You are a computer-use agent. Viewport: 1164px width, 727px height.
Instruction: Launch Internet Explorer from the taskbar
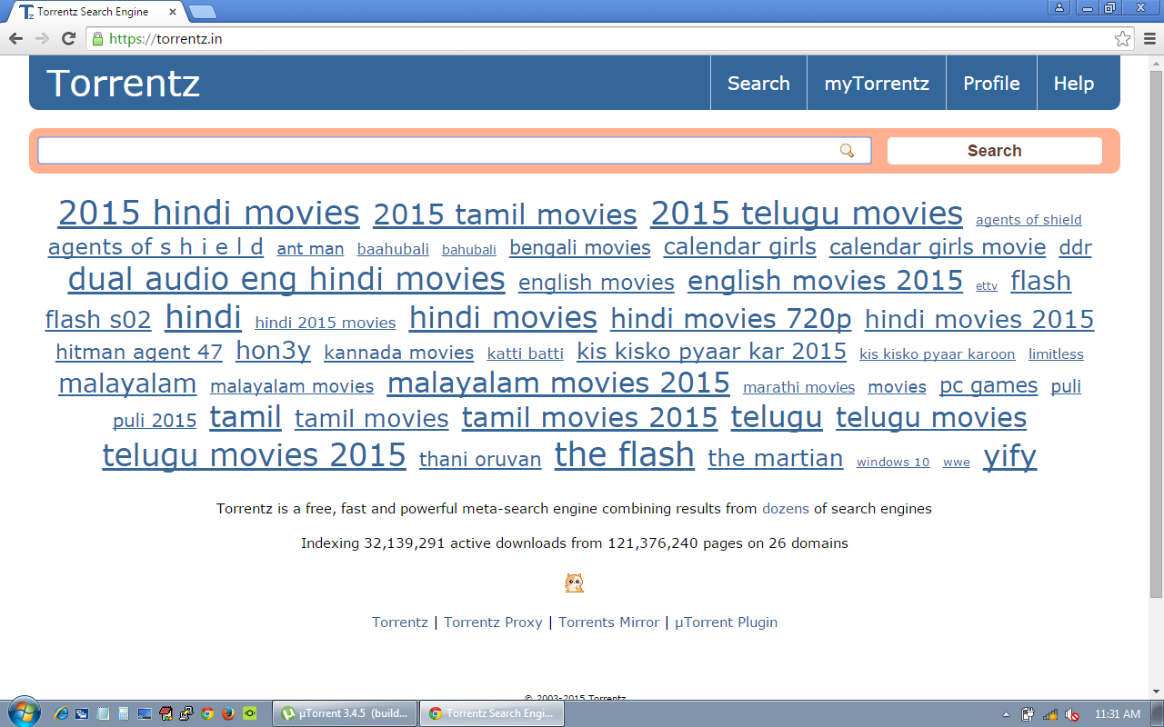tap(62, 713)
